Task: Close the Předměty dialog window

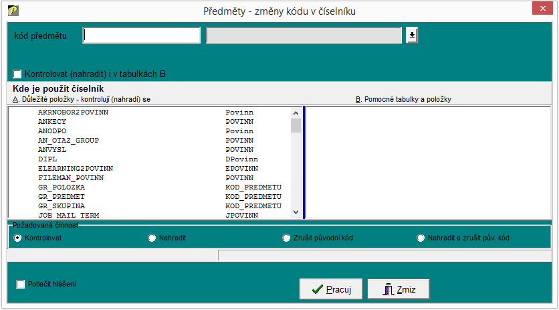Action: click(x=542, y=11)
